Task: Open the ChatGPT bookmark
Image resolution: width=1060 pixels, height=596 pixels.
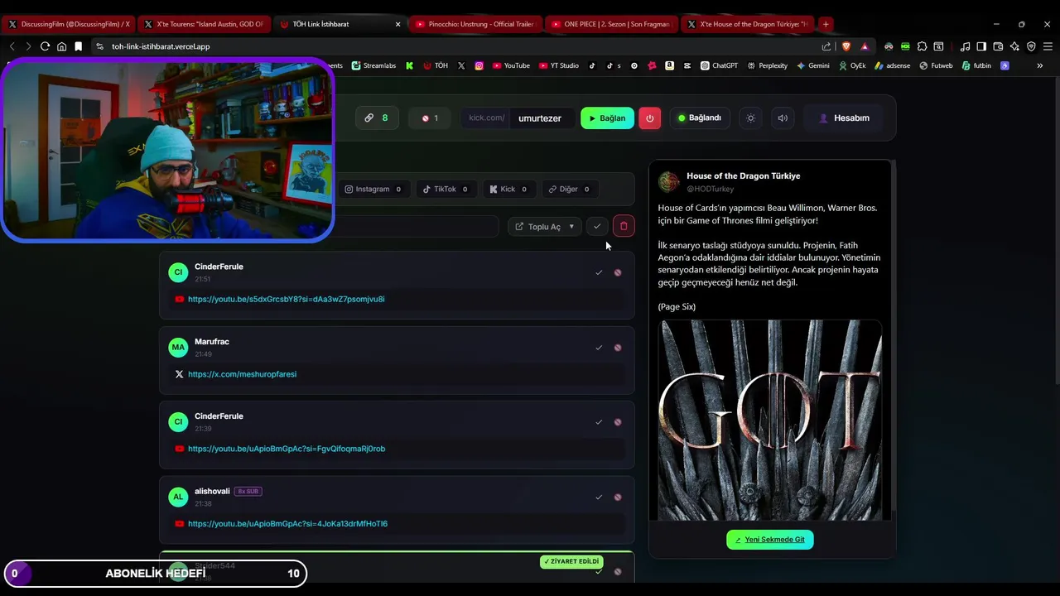Action: coord(719,65)
